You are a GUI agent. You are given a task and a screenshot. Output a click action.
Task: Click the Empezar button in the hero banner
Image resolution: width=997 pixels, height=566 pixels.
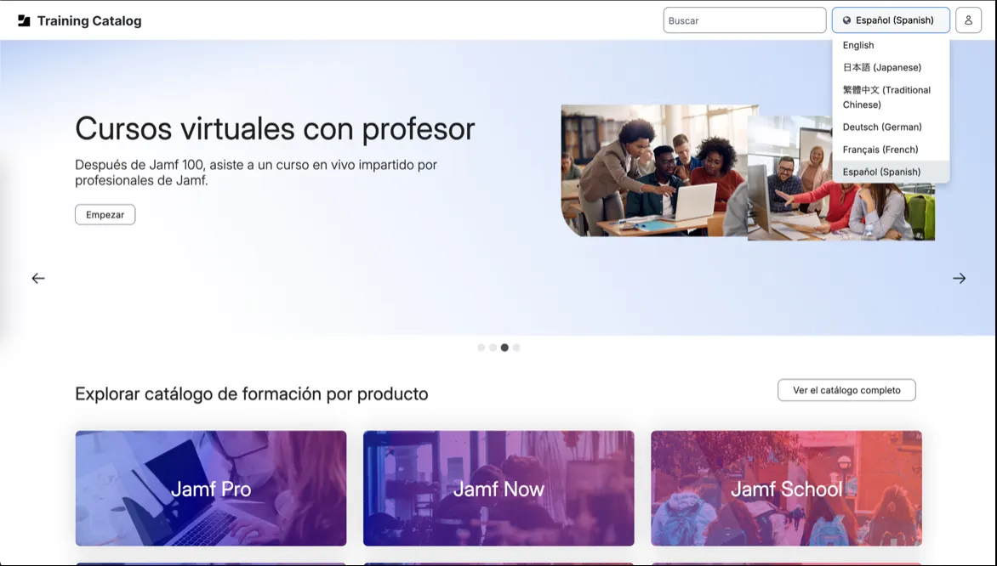(105, 214)
